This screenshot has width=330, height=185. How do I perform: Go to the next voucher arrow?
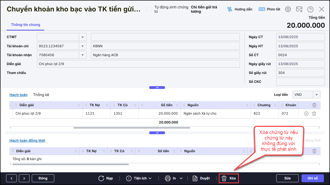point(24,178)
